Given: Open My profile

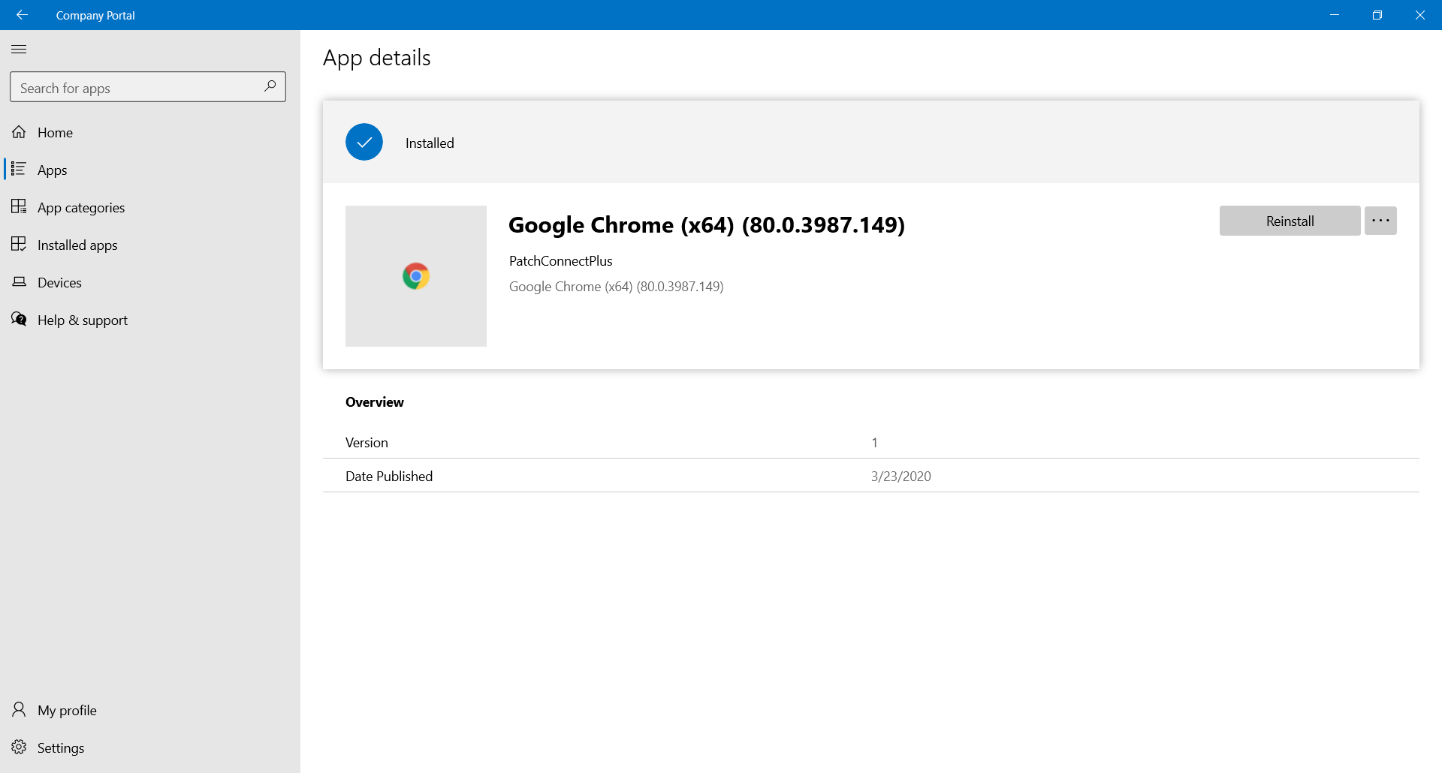Looking at the screenshot, I should coord(66,709).
